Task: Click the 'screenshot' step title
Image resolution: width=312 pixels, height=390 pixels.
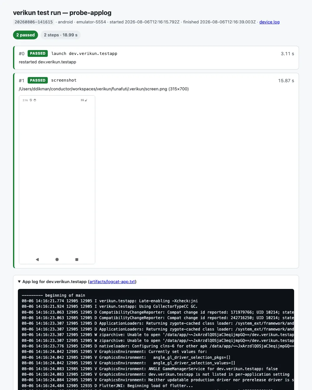Action: [x=64, y=80]
